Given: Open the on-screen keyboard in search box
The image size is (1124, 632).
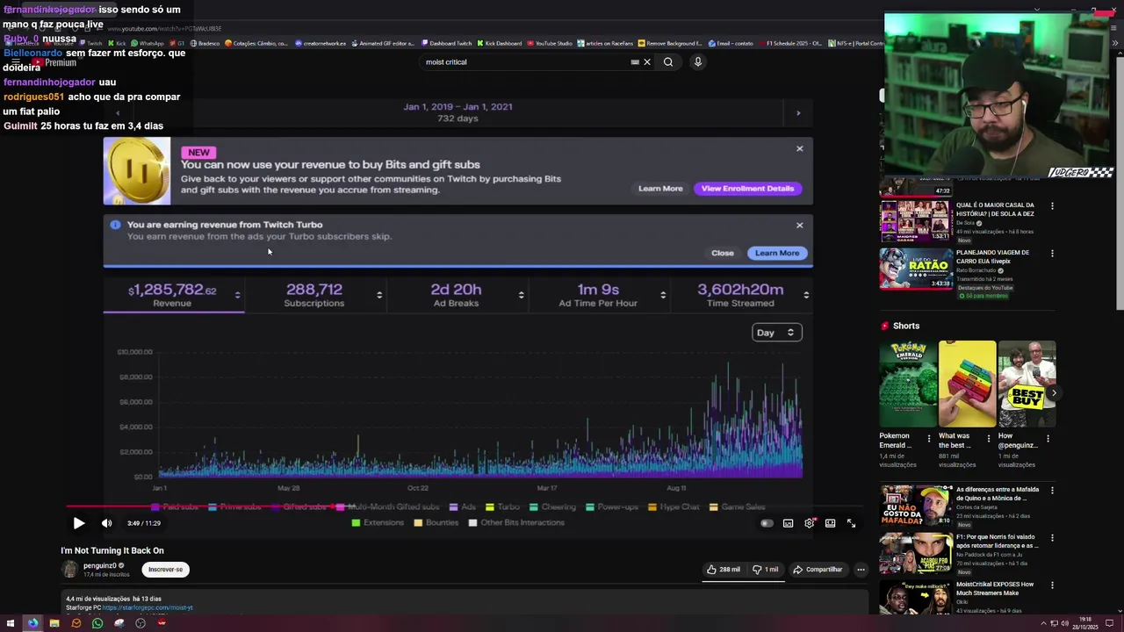Looking at the screenshot, I should coord(635,62).
